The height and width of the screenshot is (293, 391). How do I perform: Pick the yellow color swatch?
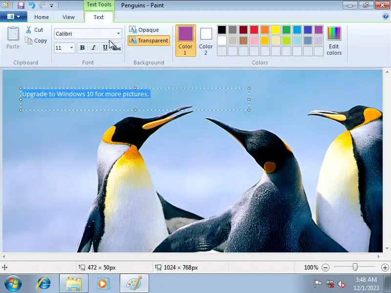pos(276,30)
